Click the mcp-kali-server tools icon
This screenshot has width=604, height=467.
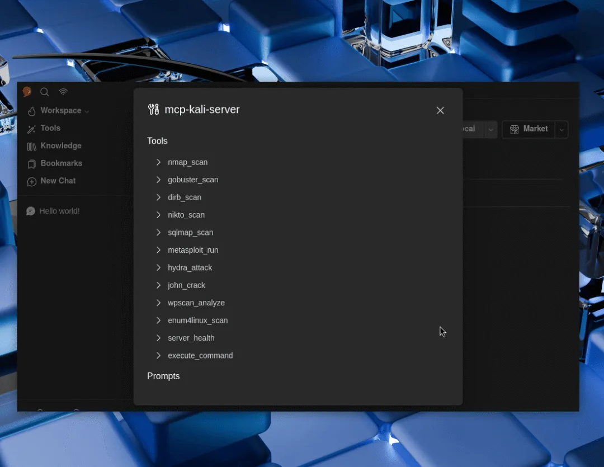153,110
